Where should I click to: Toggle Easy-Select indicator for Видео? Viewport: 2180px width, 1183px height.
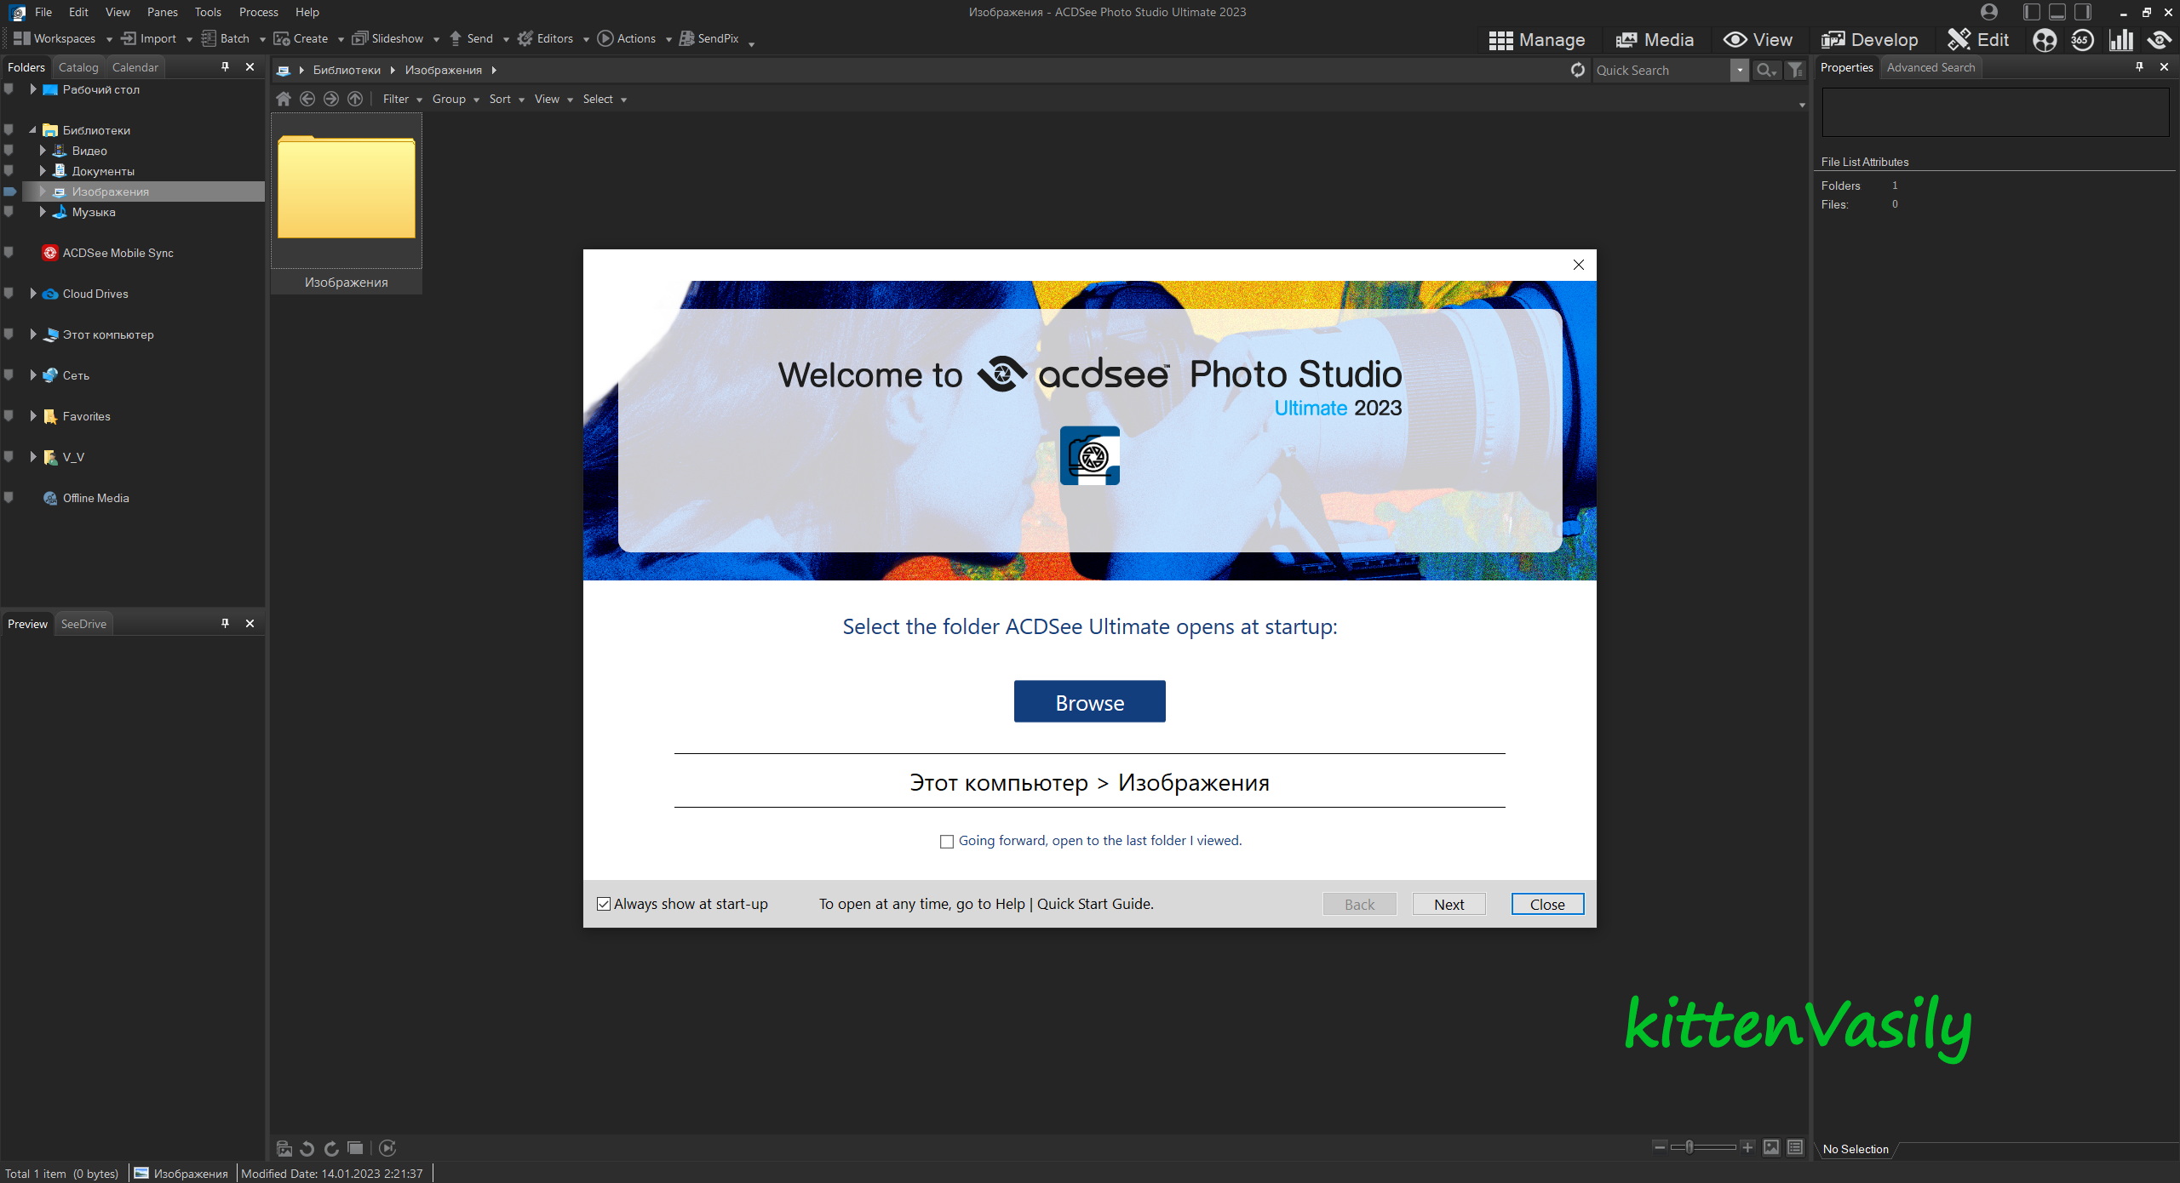click(9, 151)
